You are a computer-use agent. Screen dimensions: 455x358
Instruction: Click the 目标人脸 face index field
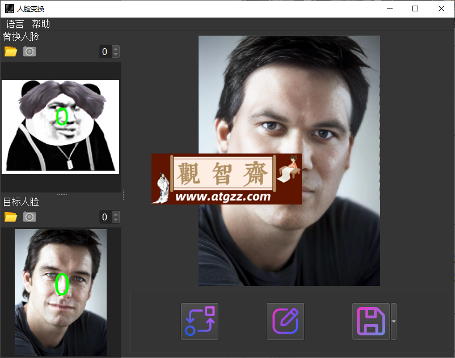pyautogui.click(x=106, y=217)
